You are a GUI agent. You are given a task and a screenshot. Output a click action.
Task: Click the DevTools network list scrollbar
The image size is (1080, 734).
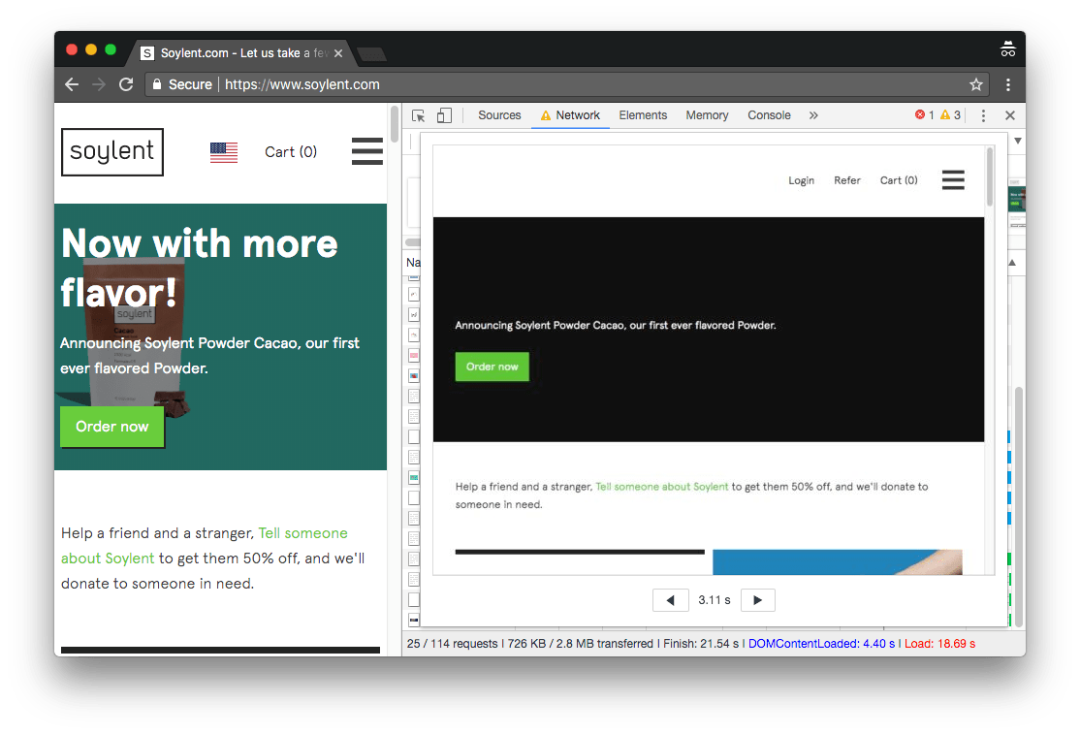click(x=1018, y=506)
